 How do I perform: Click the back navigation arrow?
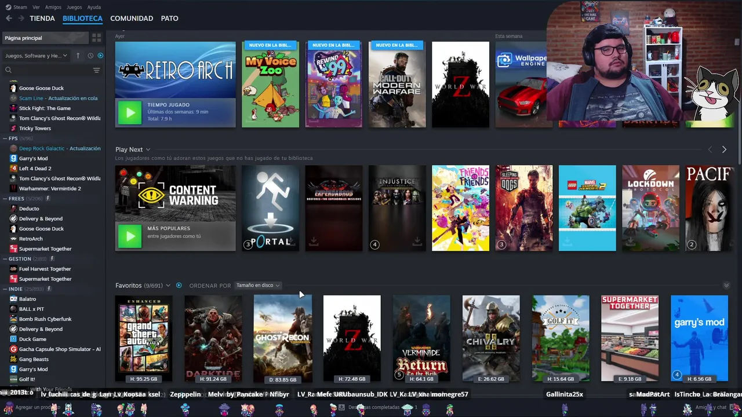(9, 19)
